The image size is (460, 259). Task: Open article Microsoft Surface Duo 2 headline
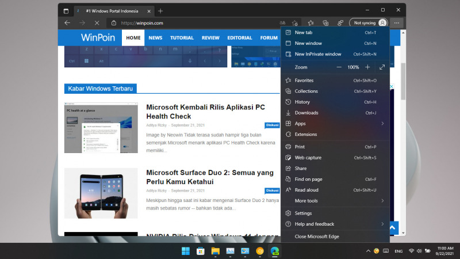pos(210,177)
